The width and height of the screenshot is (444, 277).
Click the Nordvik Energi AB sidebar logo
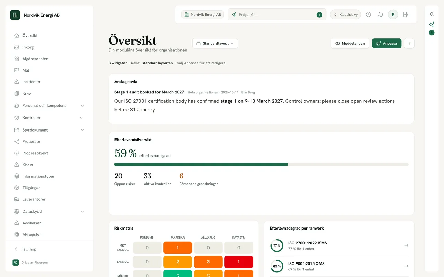pos(15,15)
